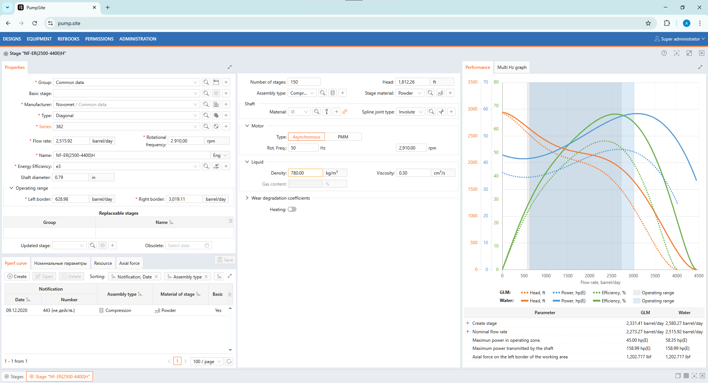The image size is (708, 383).
Task: Click the search icon next to Group field
Action: coord(206,82)
